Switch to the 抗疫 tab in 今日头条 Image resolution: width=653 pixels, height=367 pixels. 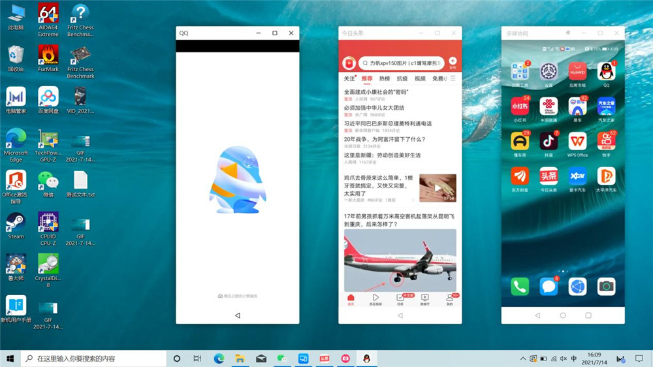coord(402,78)
